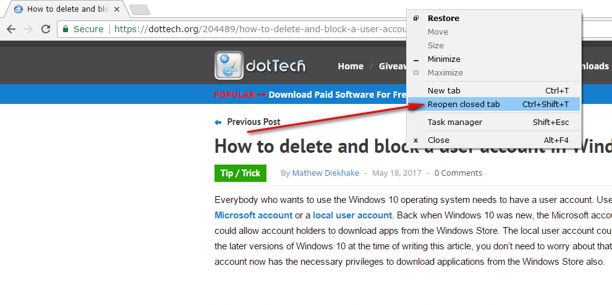Open the local user account link
Screen dimensions: 612x305
[352, 215]
